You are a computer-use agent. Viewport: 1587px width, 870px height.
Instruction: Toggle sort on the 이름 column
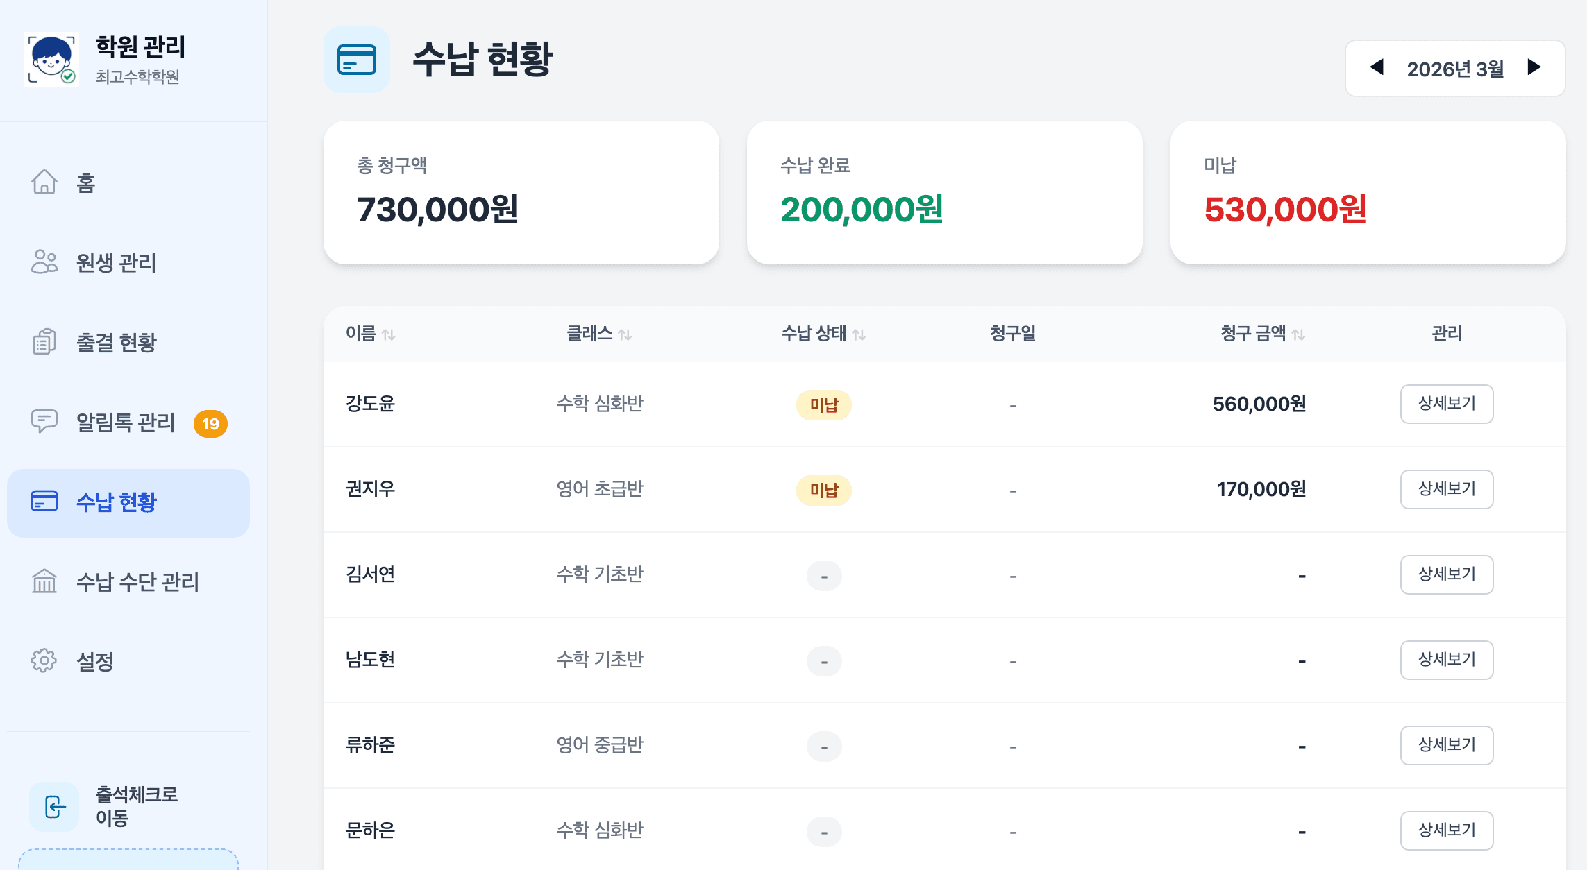pyautogui.click(x=390, y=334)
